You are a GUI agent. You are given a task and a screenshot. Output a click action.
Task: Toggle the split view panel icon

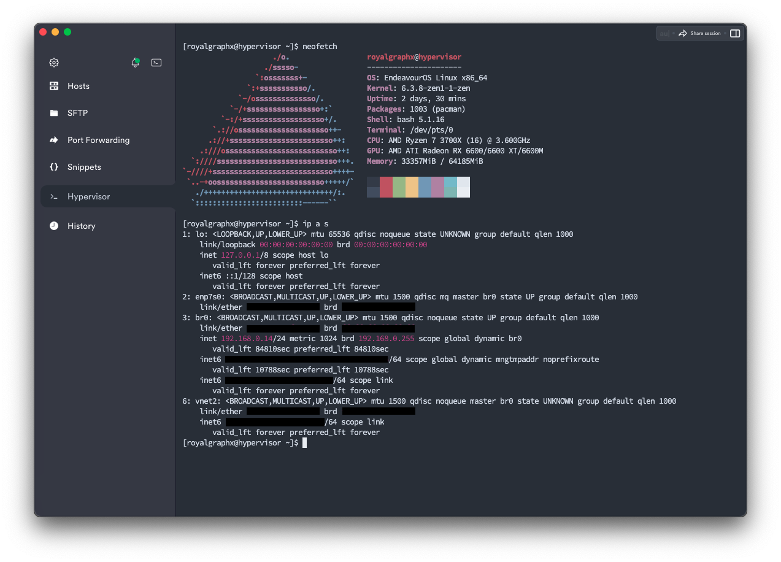[x=735, y=34]
